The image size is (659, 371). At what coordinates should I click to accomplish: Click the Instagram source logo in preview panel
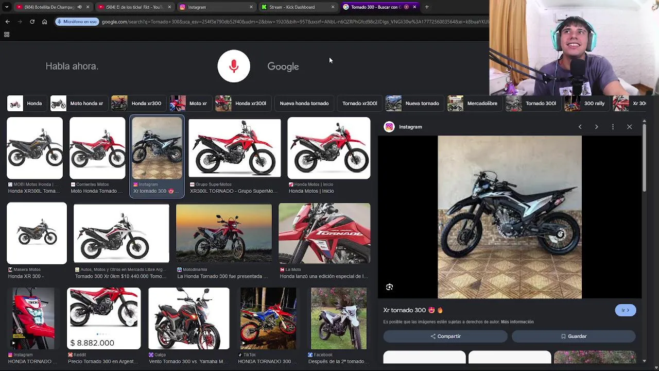point(389,127)
